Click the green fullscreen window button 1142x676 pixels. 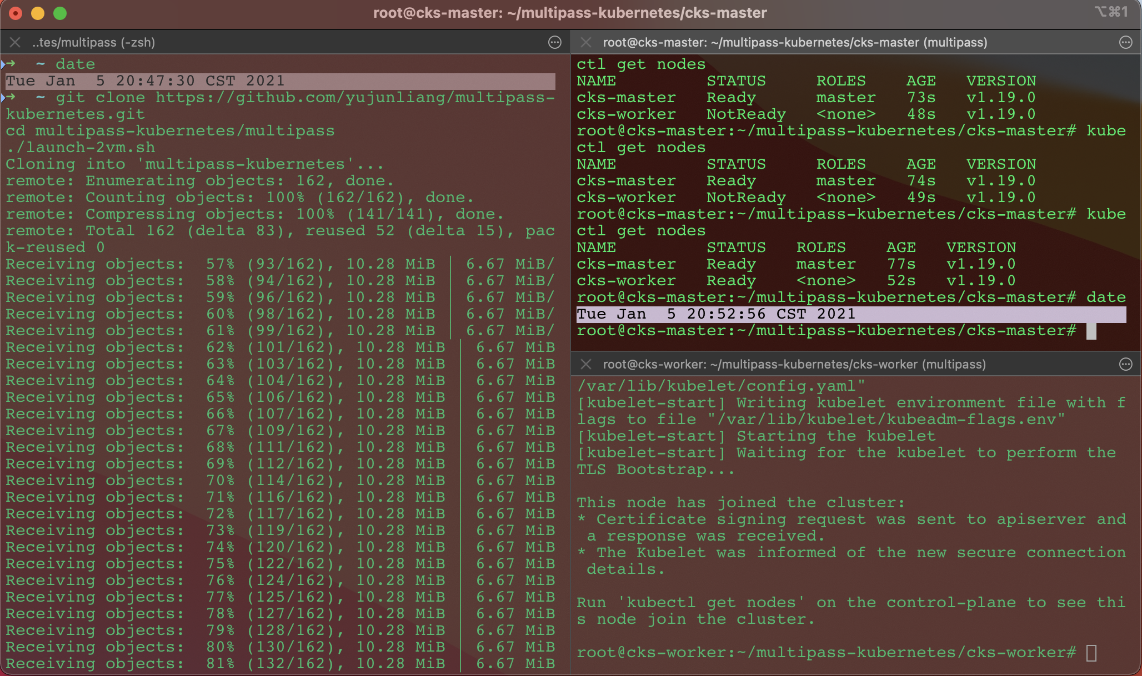click(60, 13)
